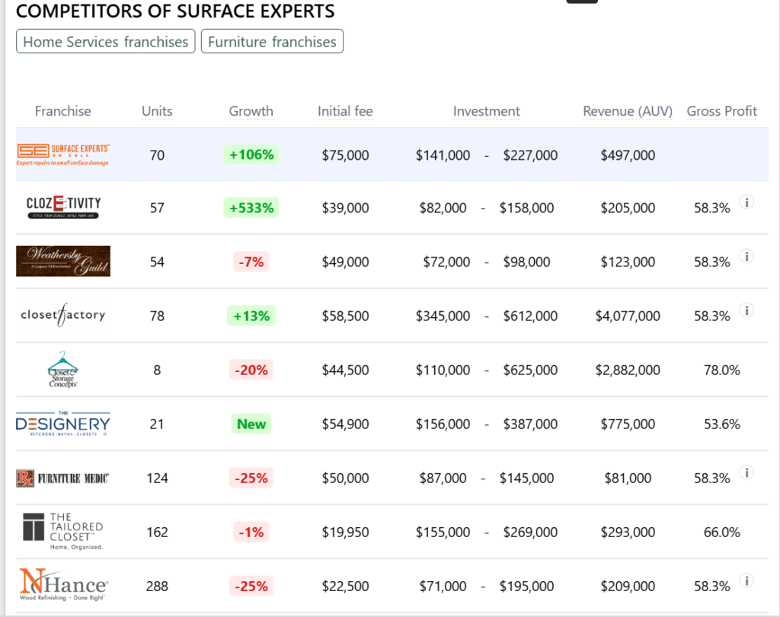Click the 162 units value

click(157, 533)
